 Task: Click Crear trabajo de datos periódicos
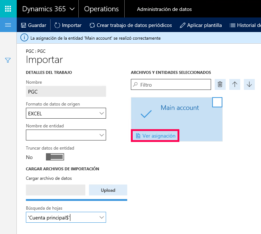pyautogui.click(x=130, y=25)
